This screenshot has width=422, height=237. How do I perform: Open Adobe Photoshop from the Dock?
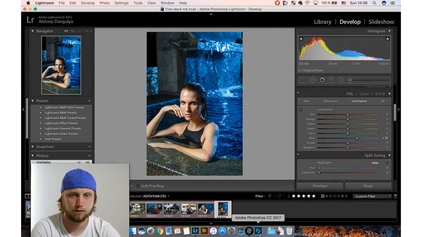258,230
